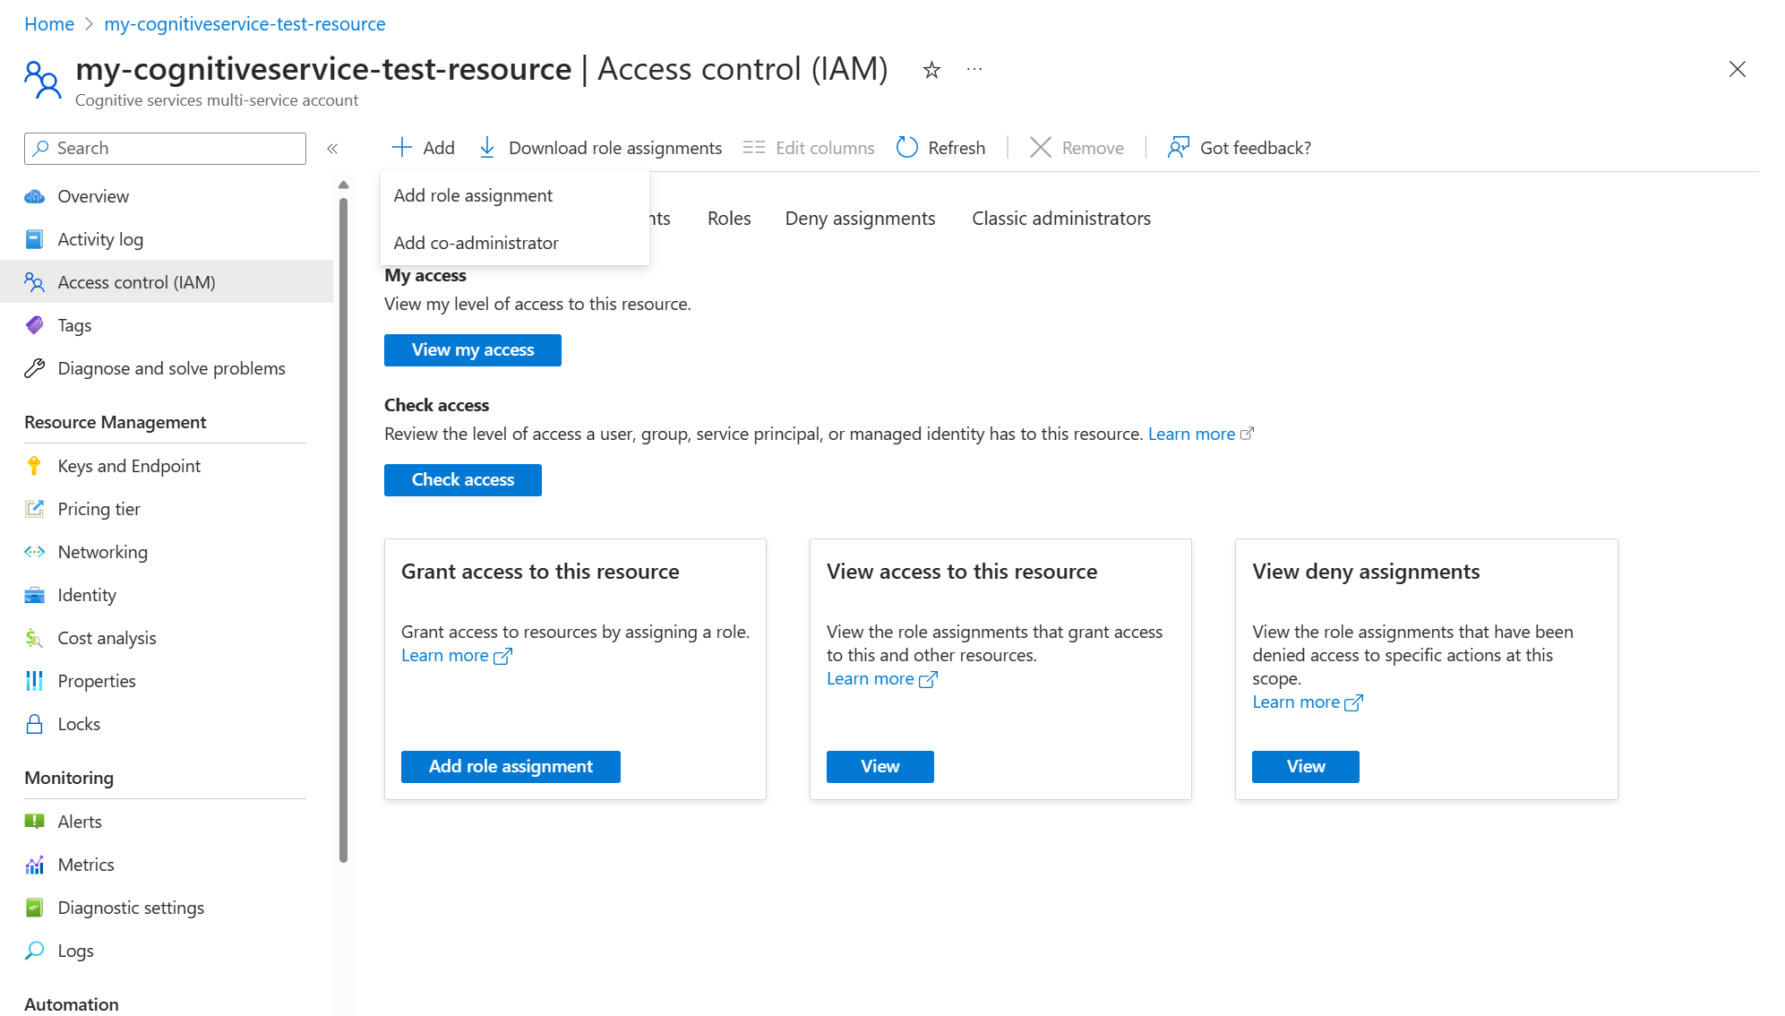The image size is (1785, 1016).
Task: Open Networking label in sidebar
Action: click(103, 552)
